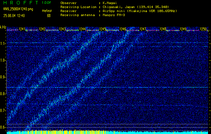
Task: Click the cyan and yellow signal level strip
Action: click(x=107, y=132)
